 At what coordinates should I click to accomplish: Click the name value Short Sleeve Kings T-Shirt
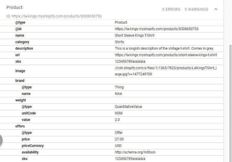pos(134,35)
